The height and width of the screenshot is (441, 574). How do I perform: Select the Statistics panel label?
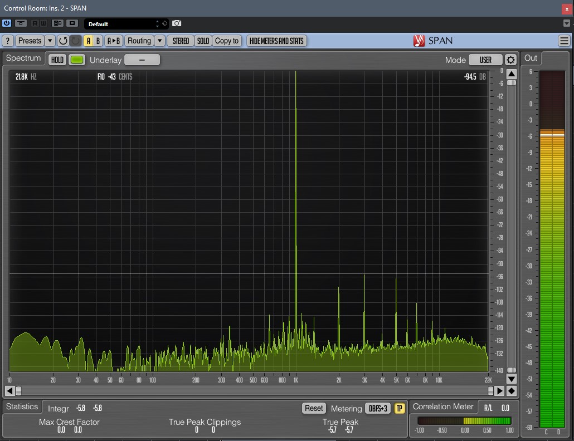(x=22, y=406)
